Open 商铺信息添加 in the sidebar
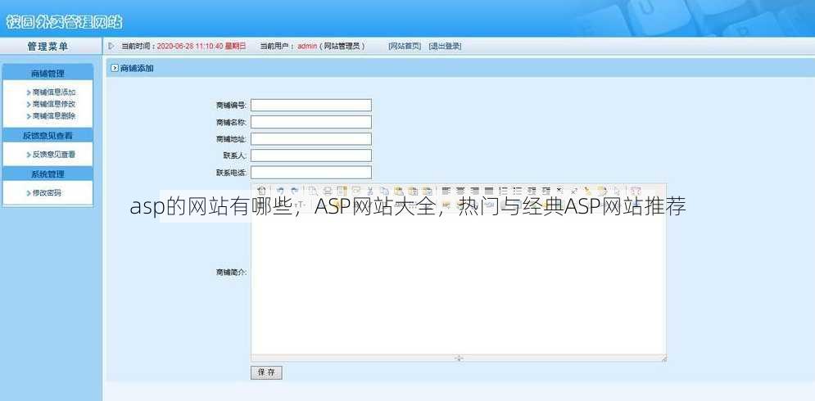815x401 pixels. coord(54,92)
